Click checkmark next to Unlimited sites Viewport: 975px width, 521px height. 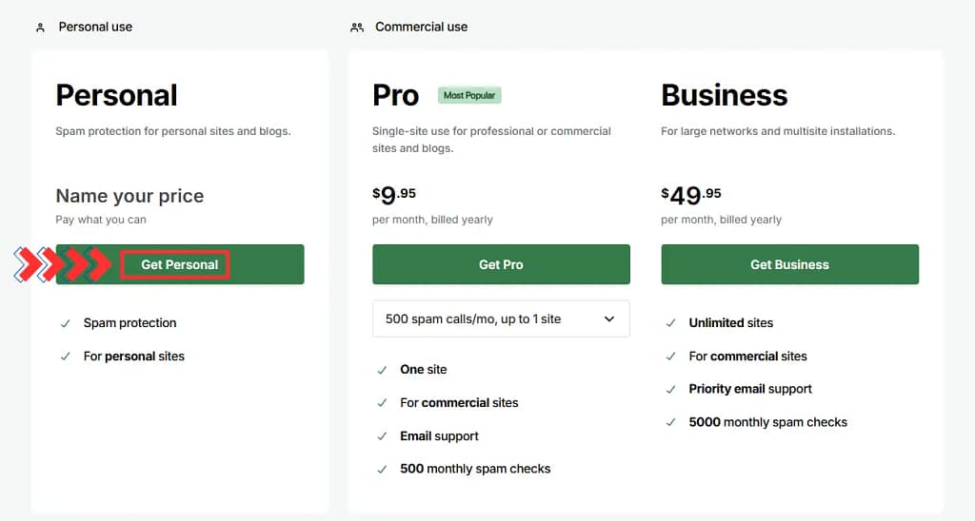[671, 323]
